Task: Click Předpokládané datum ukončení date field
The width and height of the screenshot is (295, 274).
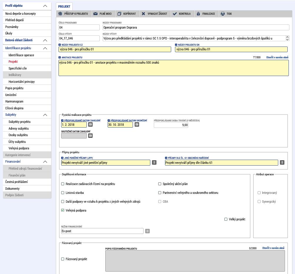Action: (x=120, y=125)
